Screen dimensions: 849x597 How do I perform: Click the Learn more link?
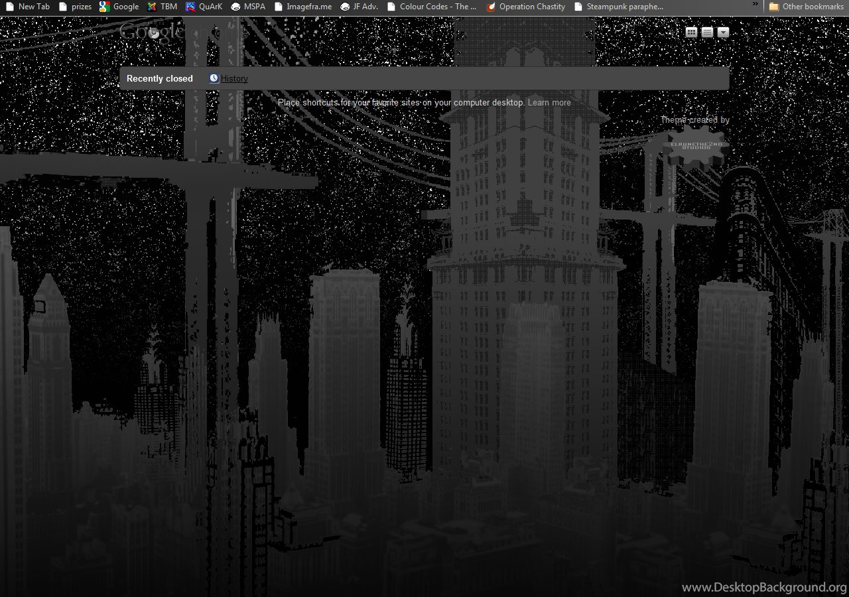(x=549, y=103)
